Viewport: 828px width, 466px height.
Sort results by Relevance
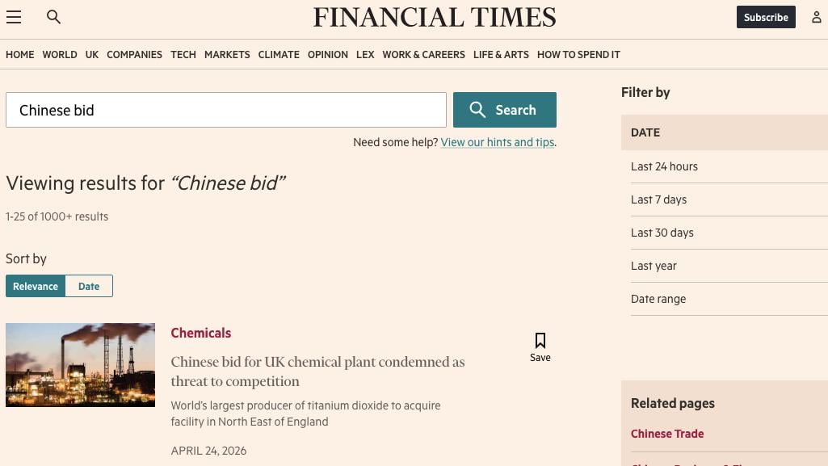tap(36, 286)
